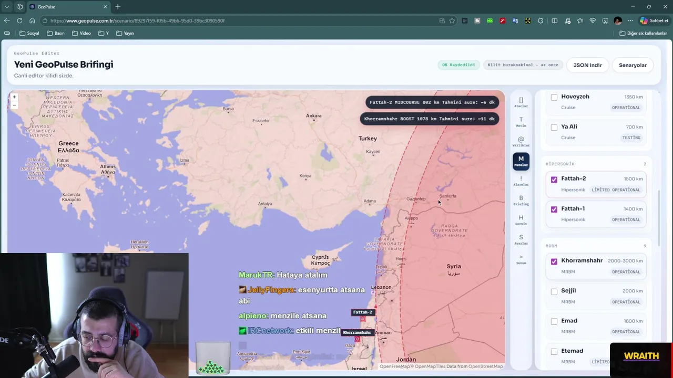
Task: Click the browser address bar URL
Action: pos(138,20)
